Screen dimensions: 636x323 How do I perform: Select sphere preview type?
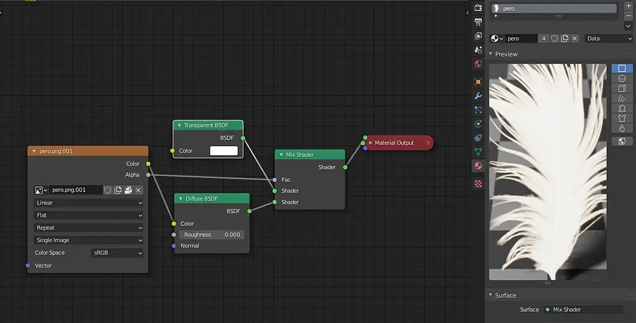click(x=622, y=78)
